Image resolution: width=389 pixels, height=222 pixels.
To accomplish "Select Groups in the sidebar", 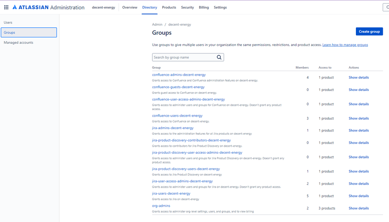I will pos(29,32).
